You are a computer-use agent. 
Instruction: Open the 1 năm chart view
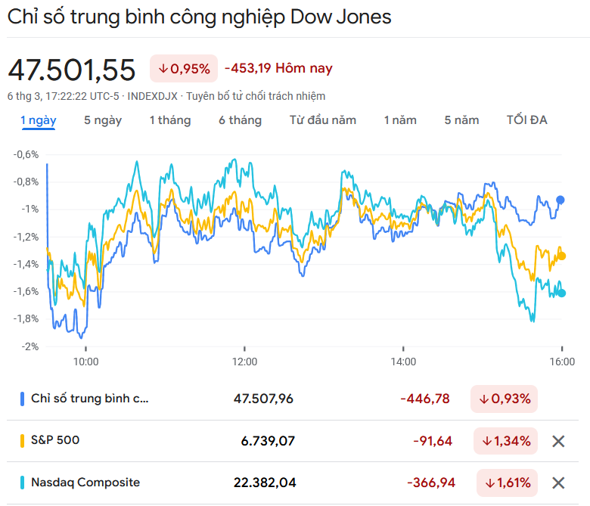pos(399,120)
